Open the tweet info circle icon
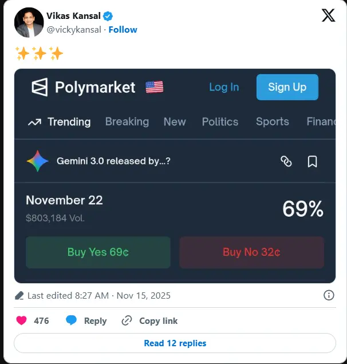The width and height of the screenshot is (347, 364). point(329,295)
